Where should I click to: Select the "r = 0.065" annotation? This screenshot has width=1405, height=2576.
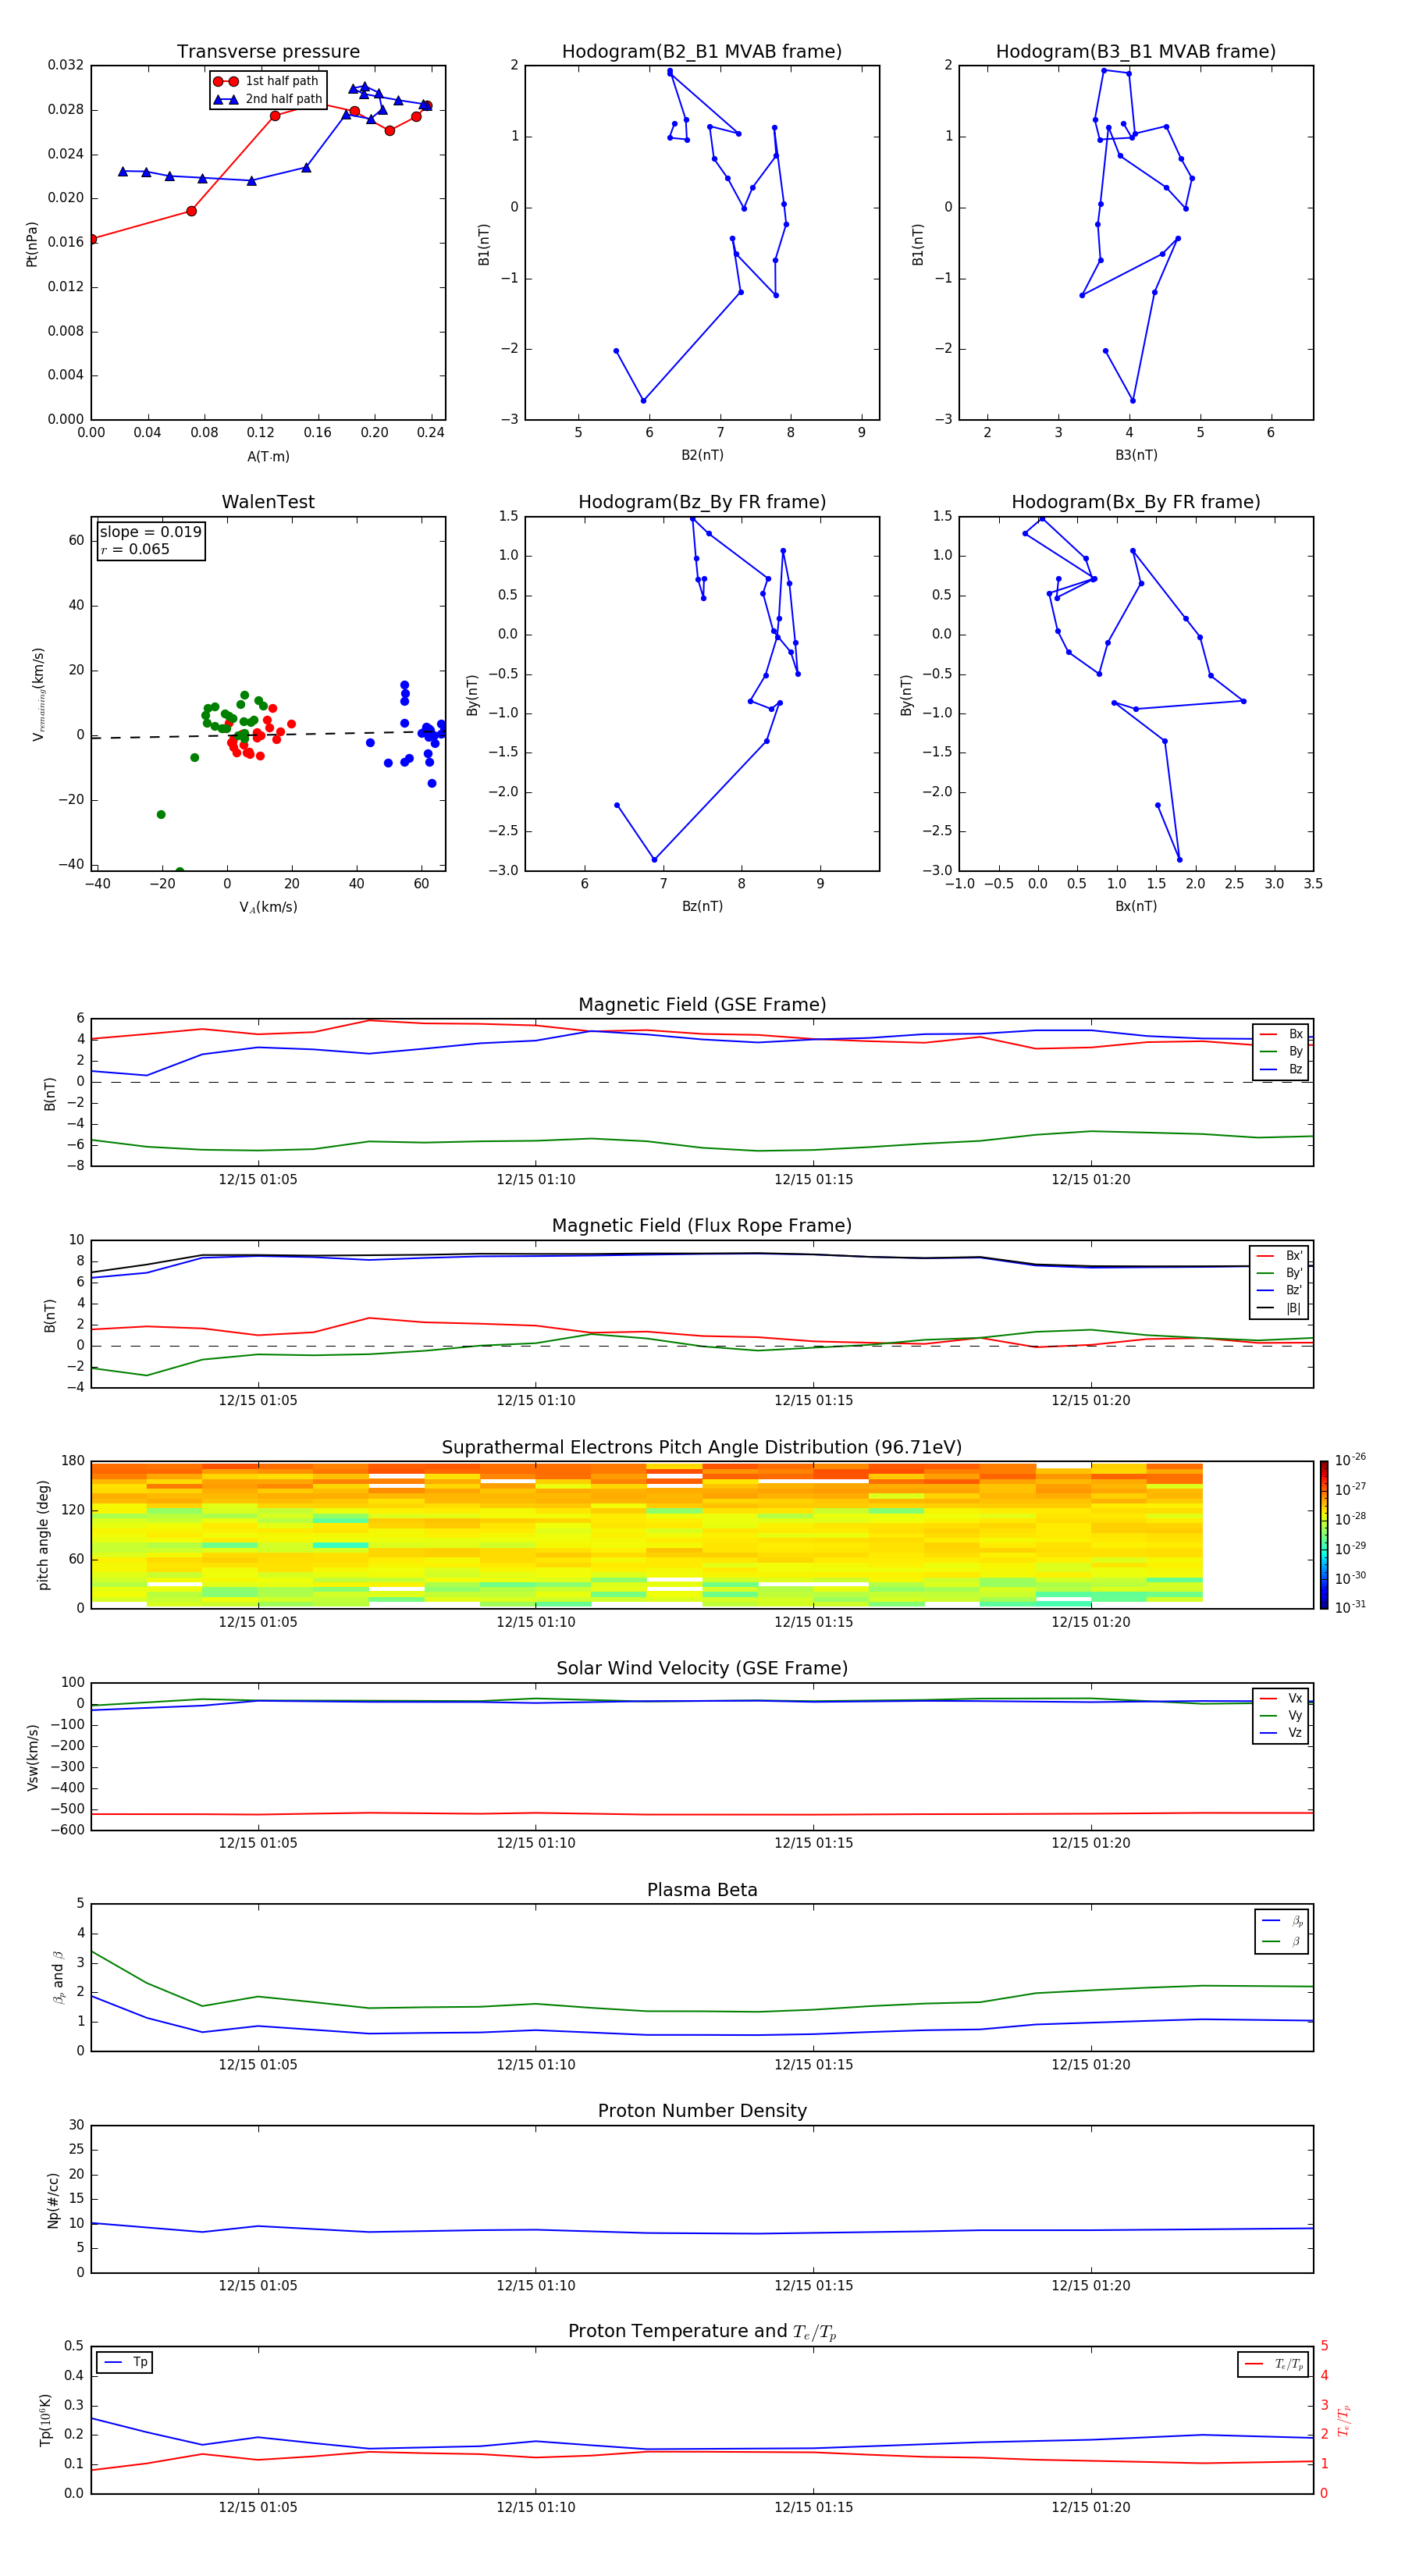135,550
